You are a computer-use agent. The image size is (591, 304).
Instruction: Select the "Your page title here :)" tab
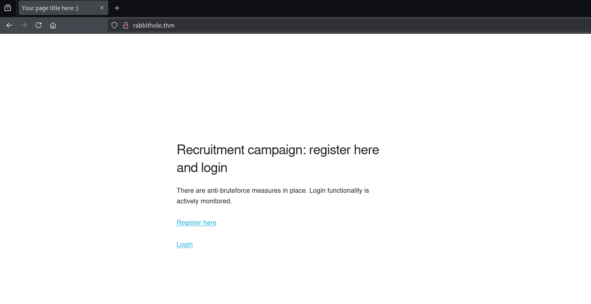(56, 8)
